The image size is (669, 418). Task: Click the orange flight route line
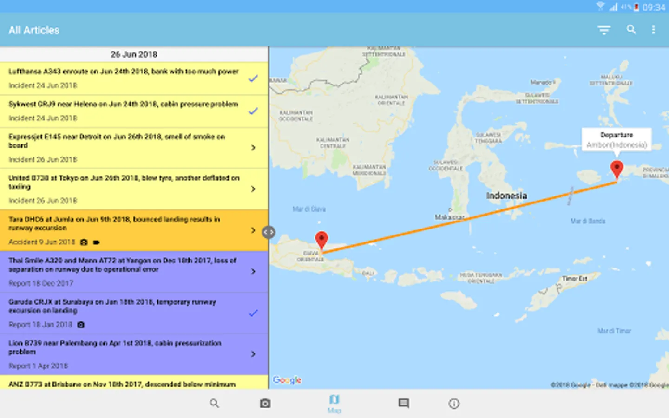pyautogui.click(x=469, y=217)
